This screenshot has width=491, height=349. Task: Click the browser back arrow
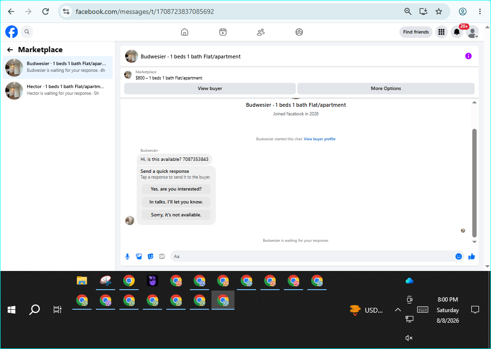(x=12, y=11)
